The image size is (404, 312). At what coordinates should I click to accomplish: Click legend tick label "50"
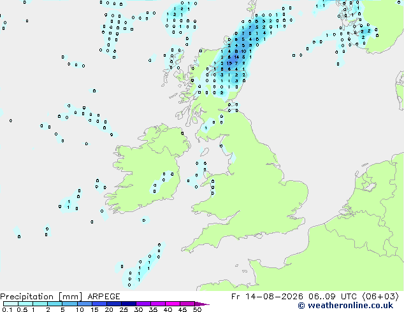(198, 309)
